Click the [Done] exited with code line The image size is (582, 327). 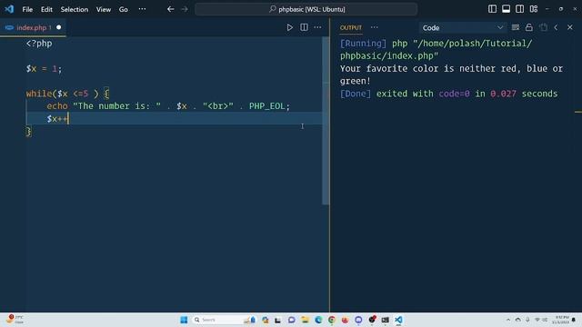point(448,94)
